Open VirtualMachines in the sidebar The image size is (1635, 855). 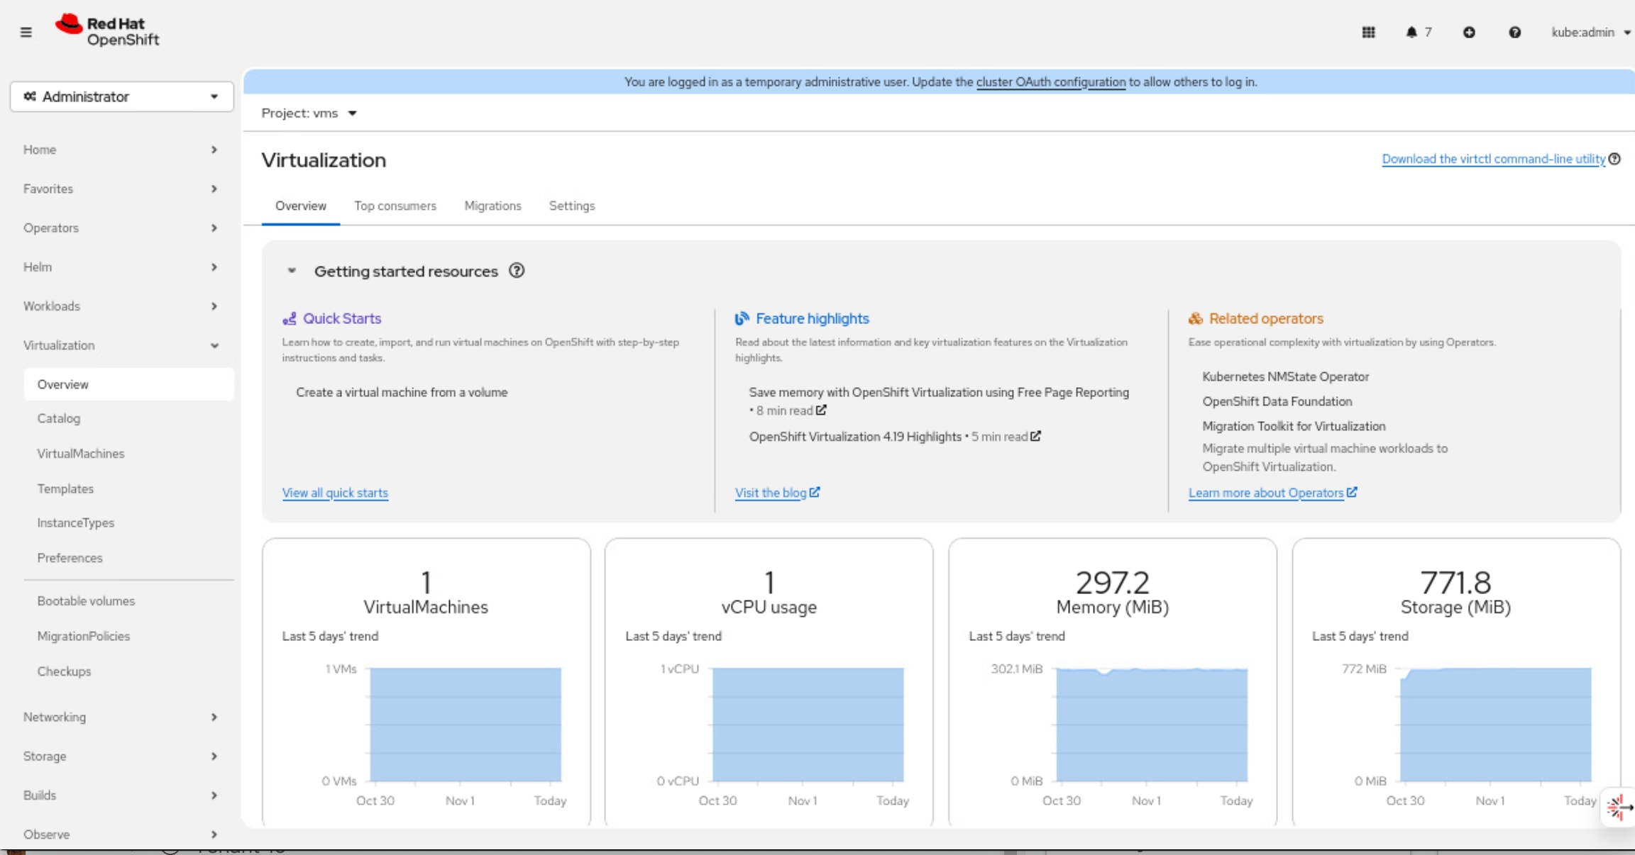(x=81, y=453)
